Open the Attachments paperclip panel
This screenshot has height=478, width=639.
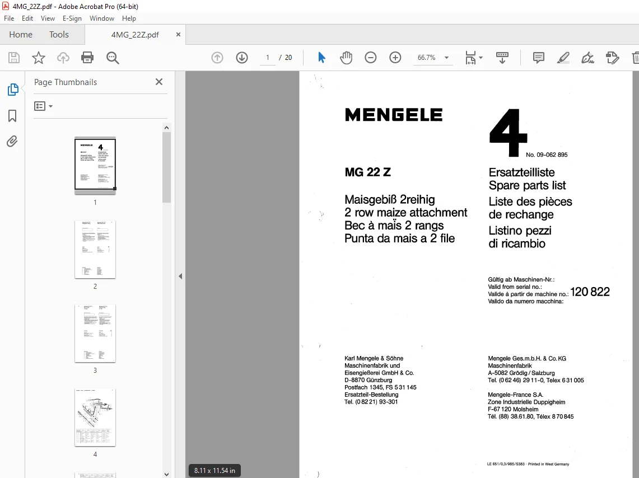pyautogui.click(x=12, y=141)
